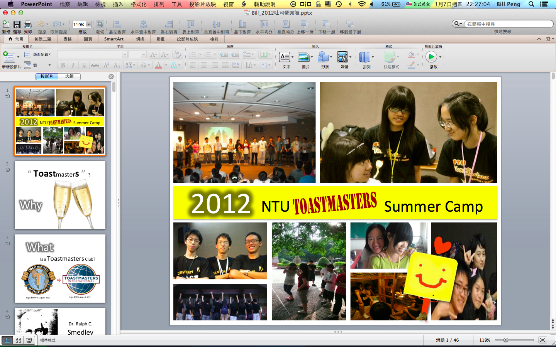Select slide 2 Toastmasters Why thumbnail
The width and height of the screenshot is (556, 347).
[60, 195]
